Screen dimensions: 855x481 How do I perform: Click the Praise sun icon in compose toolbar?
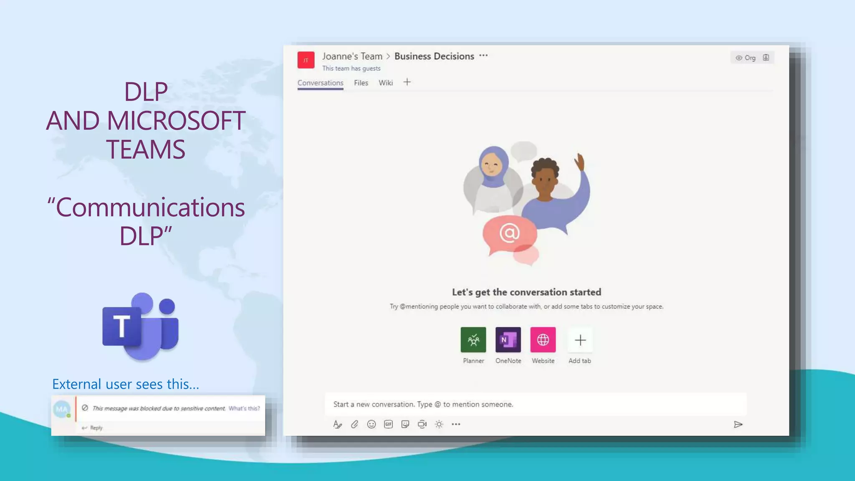pyautogui.click(x=439, y=424)
